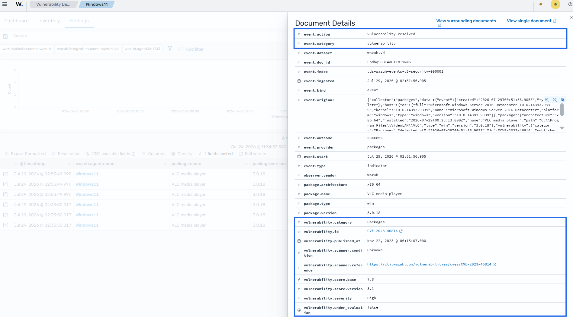This screenshot has height=317, width=573.
Task: Open the wazuh.agent.name column dropdown chevron
Action: 166,164
